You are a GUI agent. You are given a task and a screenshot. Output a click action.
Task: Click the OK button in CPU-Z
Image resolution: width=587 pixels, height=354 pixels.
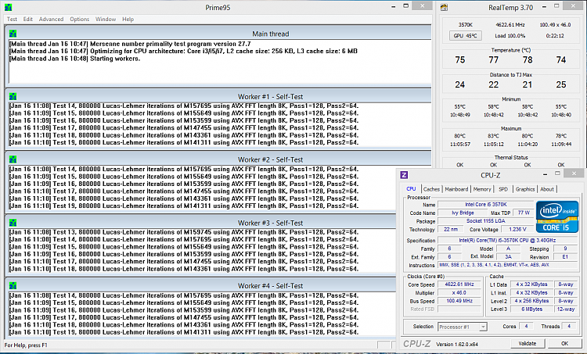point(564,344)
